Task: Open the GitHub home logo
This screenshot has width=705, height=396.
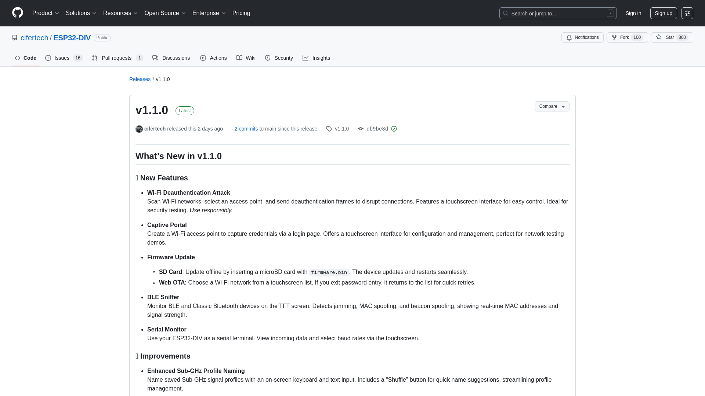Action: [x=18, y=13]
